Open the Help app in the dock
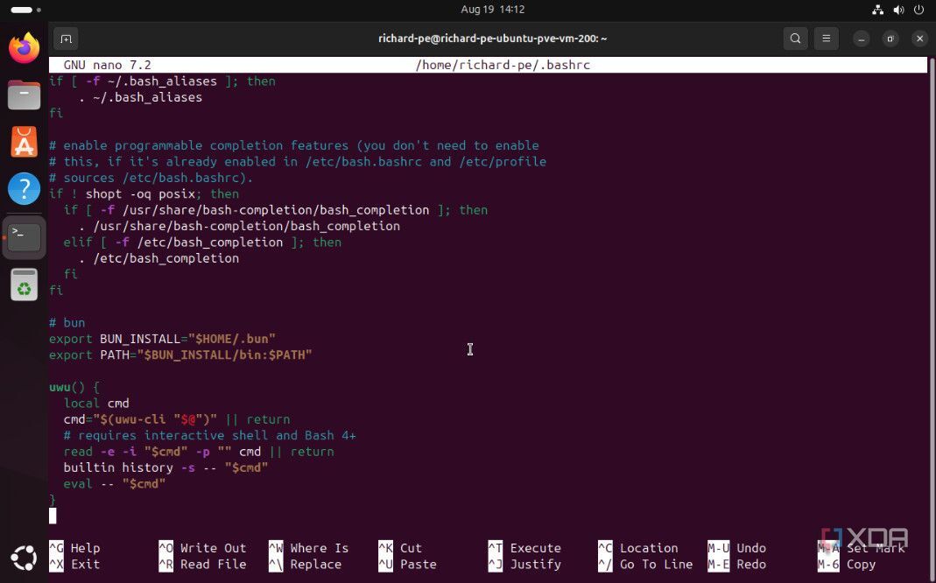Screen dimensions: 936x583 click(24, 189)
